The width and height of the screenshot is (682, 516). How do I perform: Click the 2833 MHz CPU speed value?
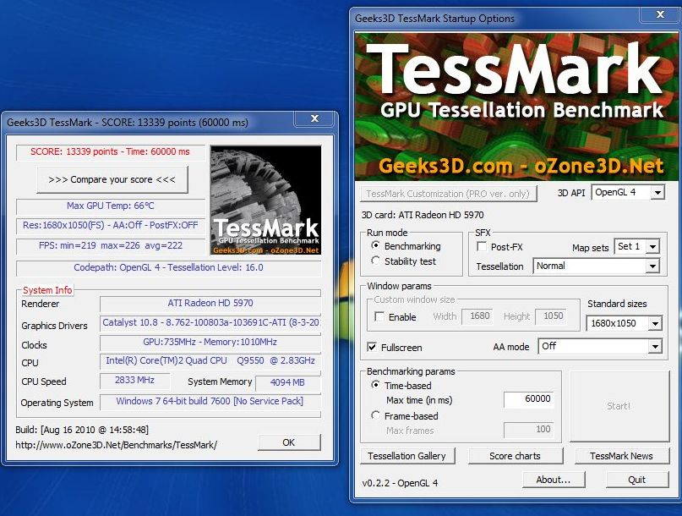(134, 380)
